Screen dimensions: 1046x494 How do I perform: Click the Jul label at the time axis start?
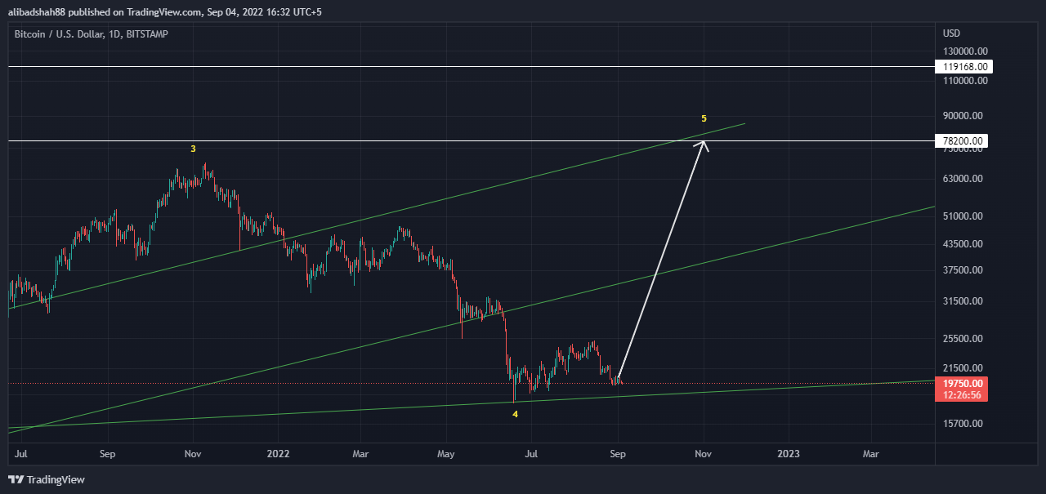(x=21, y=452)
